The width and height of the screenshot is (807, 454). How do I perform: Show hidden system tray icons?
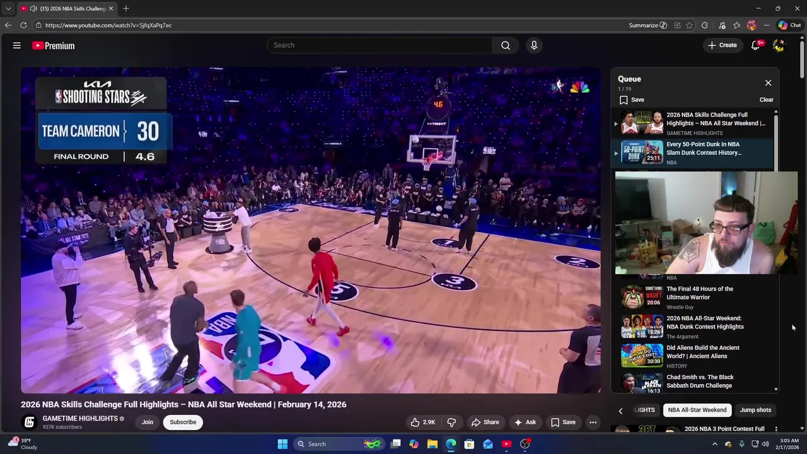(x=714, y=444)
